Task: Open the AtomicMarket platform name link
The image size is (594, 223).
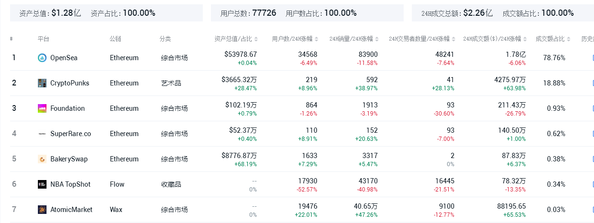Action: (71, 210)
